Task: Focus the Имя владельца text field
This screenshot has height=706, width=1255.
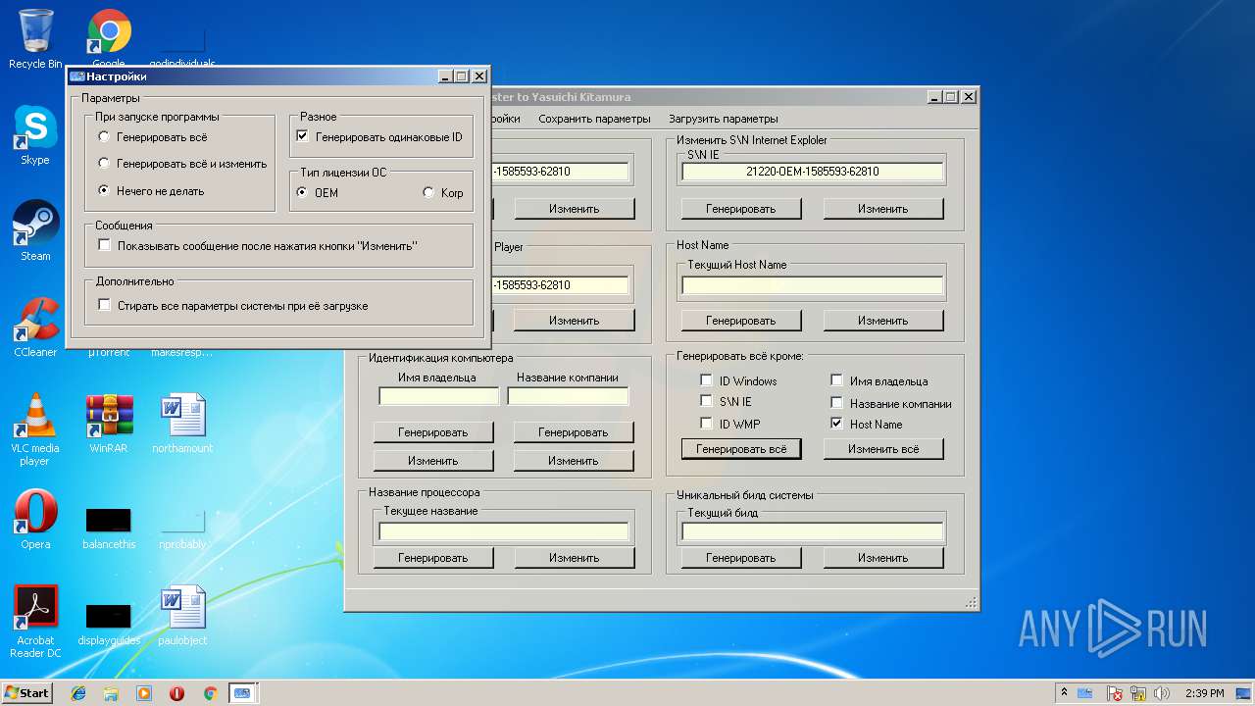Action: click(x=439, y=396)
